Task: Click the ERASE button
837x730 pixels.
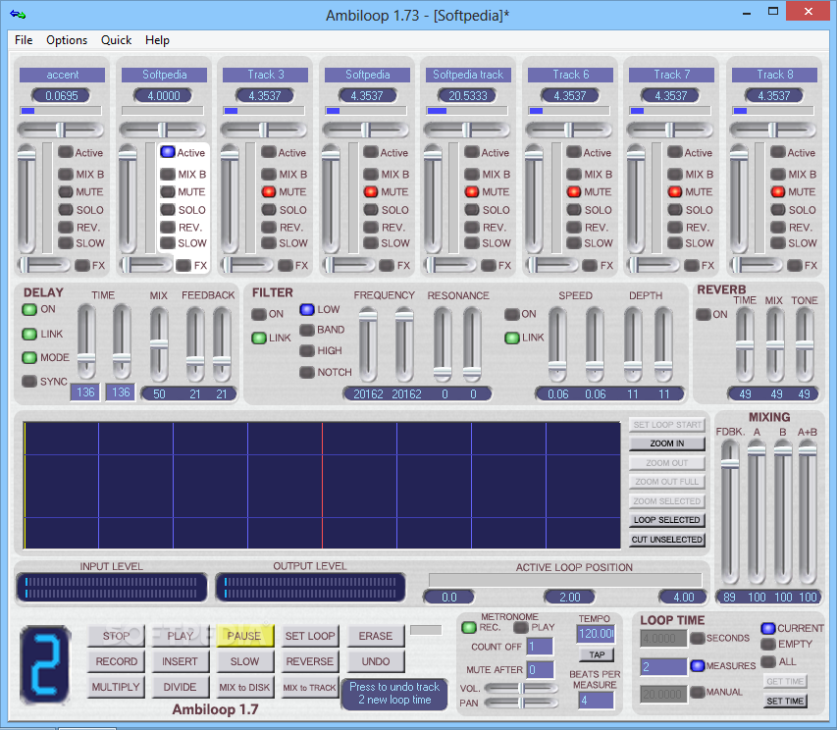Action: point(375,636)
